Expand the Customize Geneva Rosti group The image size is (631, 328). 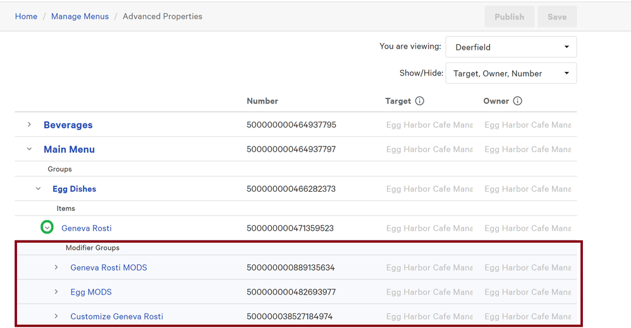[56, 316]
